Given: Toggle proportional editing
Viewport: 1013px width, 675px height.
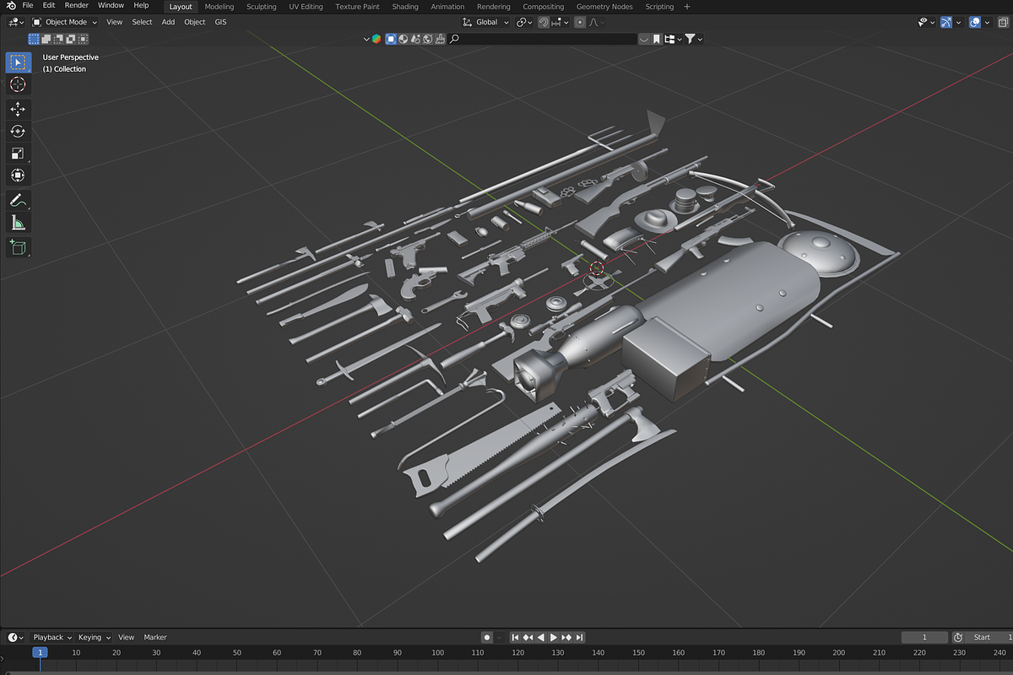Looking at the screenshot, I should (580, 22).
